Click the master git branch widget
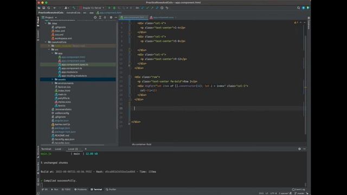The width and height of the screenshot is (347, 195). click(299, 193)
